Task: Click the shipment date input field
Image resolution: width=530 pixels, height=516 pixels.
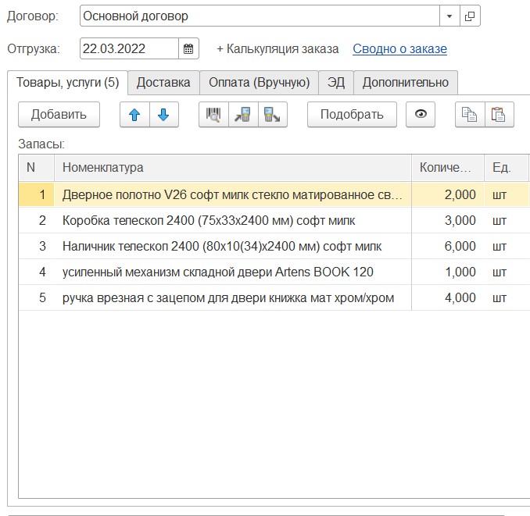Action: tap(129, 48)
